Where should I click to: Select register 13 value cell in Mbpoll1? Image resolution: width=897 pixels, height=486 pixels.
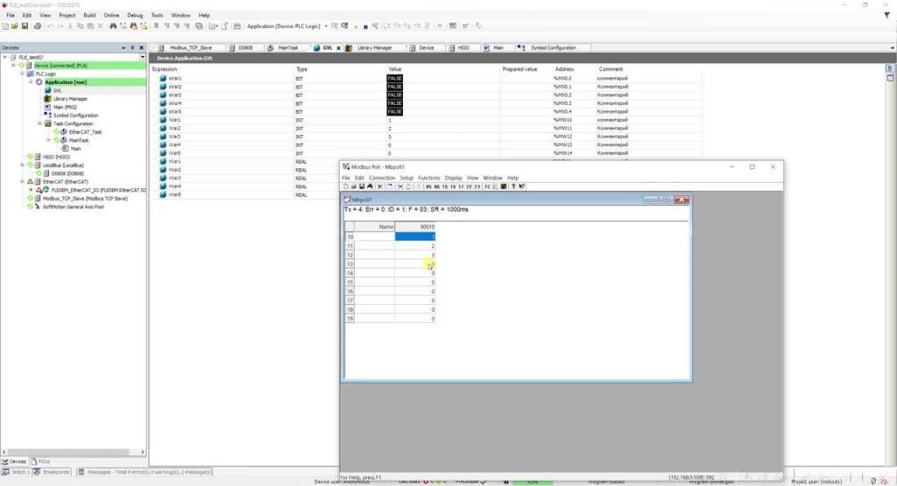pyautogui.click(x=414, y=264)
